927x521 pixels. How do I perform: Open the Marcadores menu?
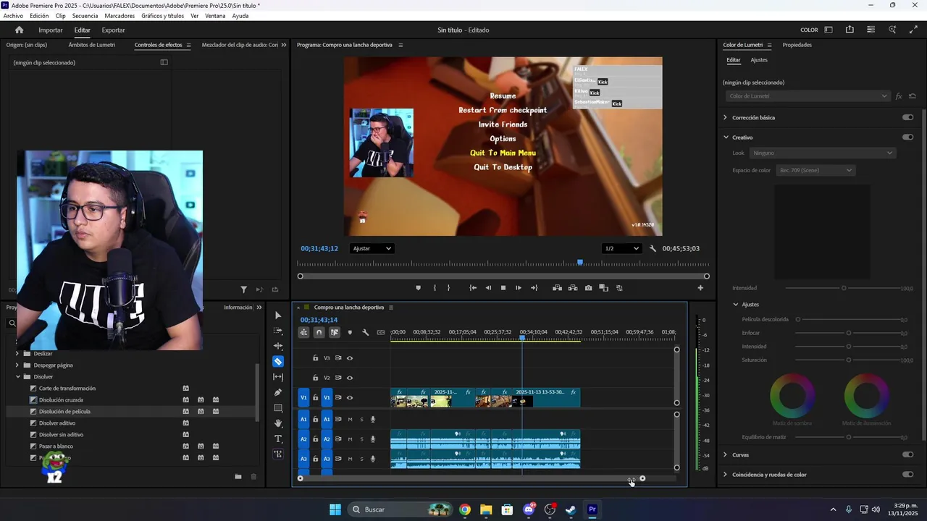119,16
